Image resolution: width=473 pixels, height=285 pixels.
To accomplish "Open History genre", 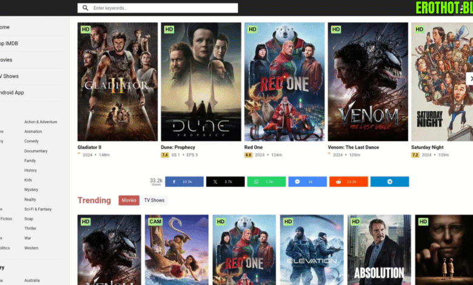I will pos(30,170).
